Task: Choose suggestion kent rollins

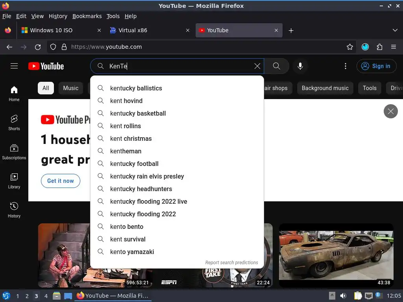Action: pyautogui.click(x=177, y=126)
